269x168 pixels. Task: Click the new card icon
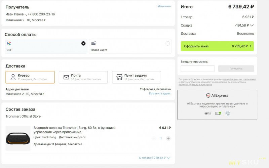coord(93,43)
